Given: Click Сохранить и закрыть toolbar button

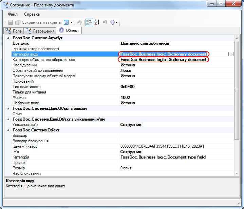Looking at the screenshot, I should (x=38, y=22).
